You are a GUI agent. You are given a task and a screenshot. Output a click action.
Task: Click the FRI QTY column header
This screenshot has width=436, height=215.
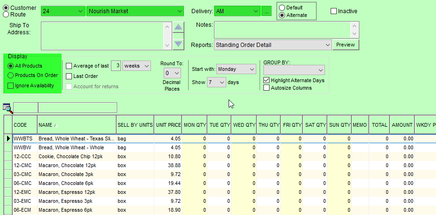[292, 125]
